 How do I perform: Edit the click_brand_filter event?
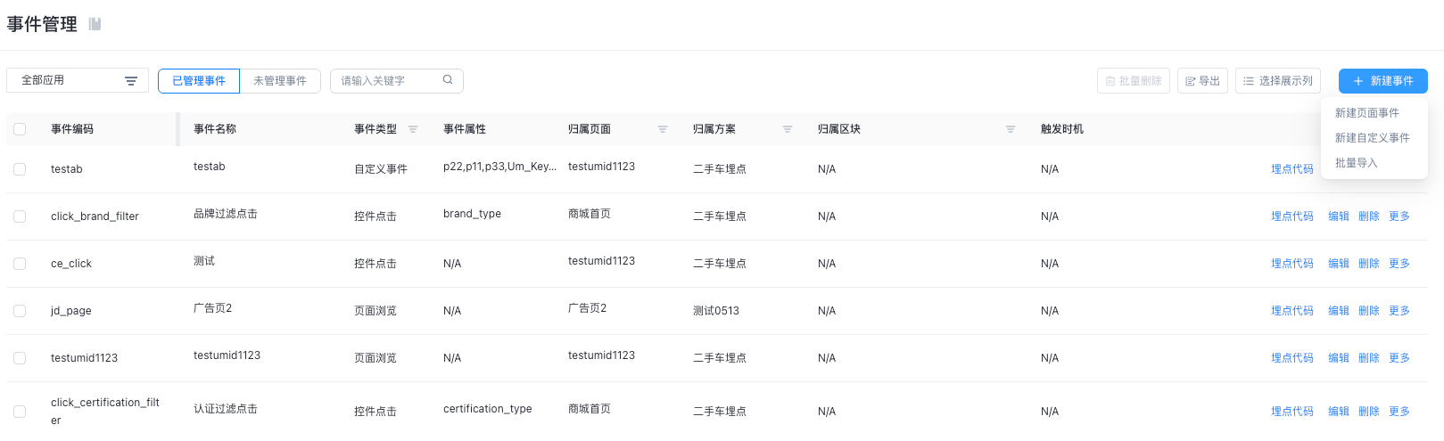click(x=1339, y=216)
